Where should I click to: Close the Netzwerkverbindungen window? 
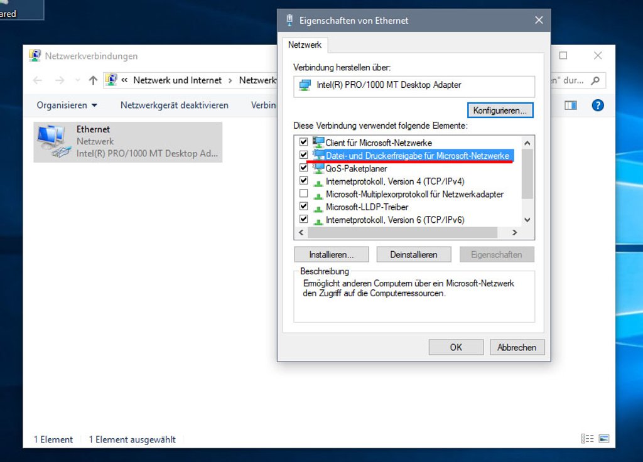(598, 55)
